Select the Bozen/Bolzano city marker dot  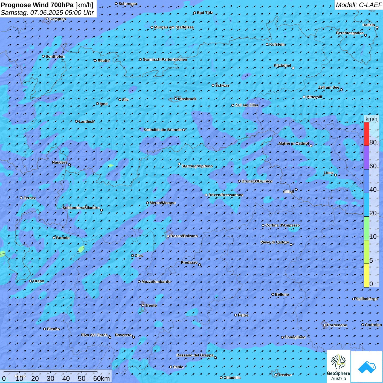(168, 236)
